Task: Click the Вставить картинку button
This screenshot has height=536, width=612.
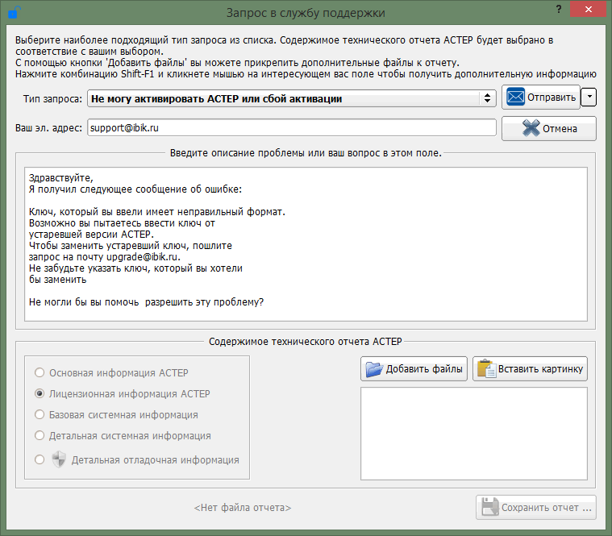Action: tap(530, 368)
